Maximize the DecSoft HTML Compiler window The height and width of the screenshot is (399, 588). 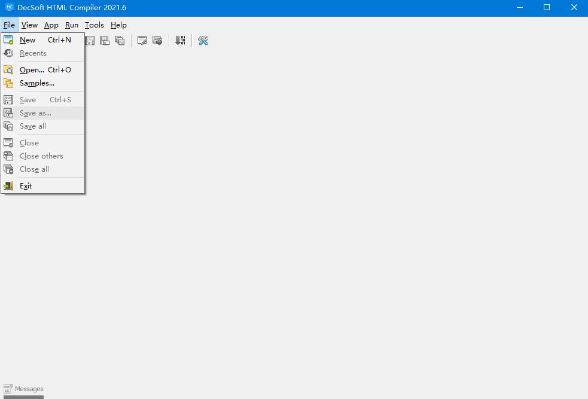tap(547, 8)
